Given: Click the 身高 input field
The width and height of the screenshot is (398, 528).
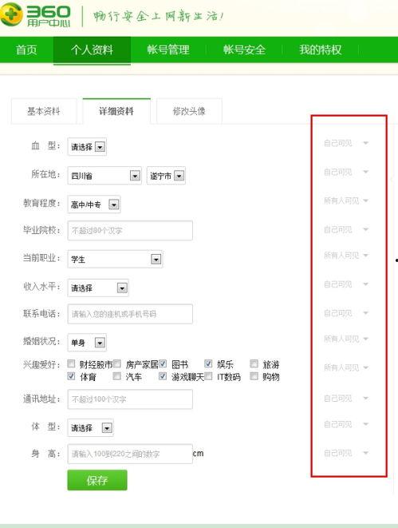Looking at the screenshot, I should point(130,454).
